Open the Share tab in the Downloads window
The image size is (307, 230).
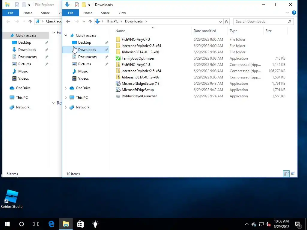[105, 13]
